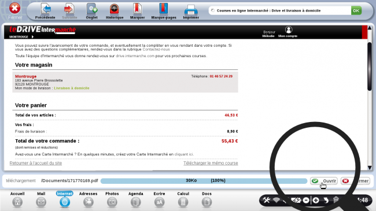Viewport: 376px width, 211px height.
Task: Click Livraison à domicile delivery mode
Action: pos(72,88)
